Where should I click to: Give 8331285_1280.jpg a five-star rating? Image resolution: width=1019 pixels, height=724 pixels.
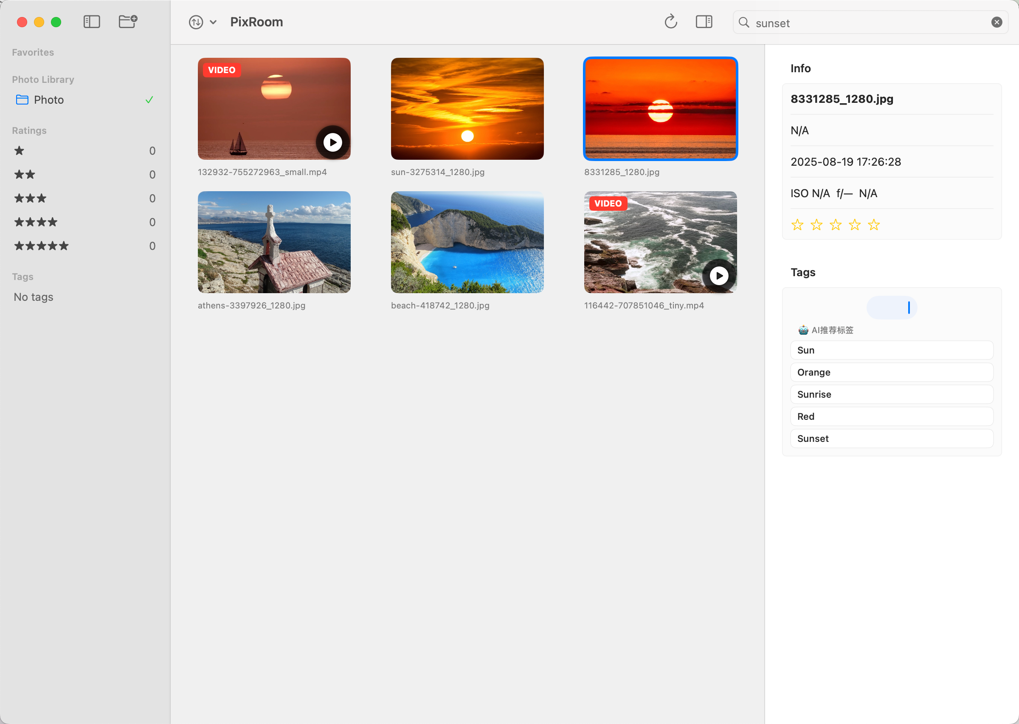point(874,225)
